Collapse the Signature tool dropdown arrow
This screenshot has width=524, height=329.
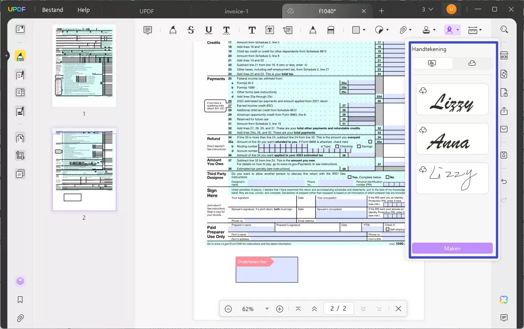coord(457,30)
